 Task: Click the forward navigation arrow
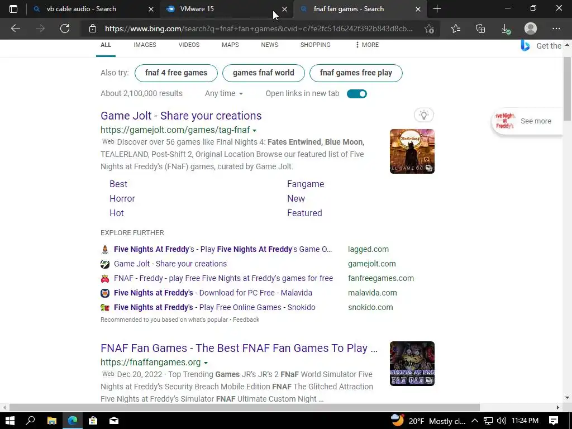[x=40, y=28]
